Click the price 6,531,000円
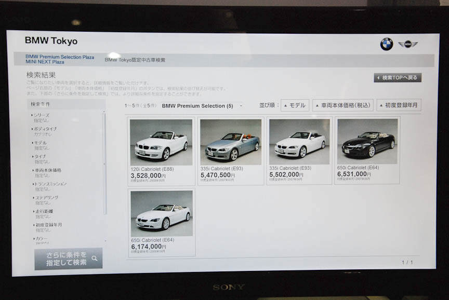 coord(354,174)
